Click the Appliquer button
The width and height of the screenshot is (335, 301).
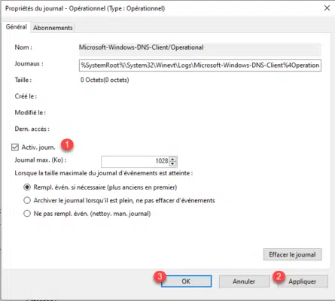[303, 281]
